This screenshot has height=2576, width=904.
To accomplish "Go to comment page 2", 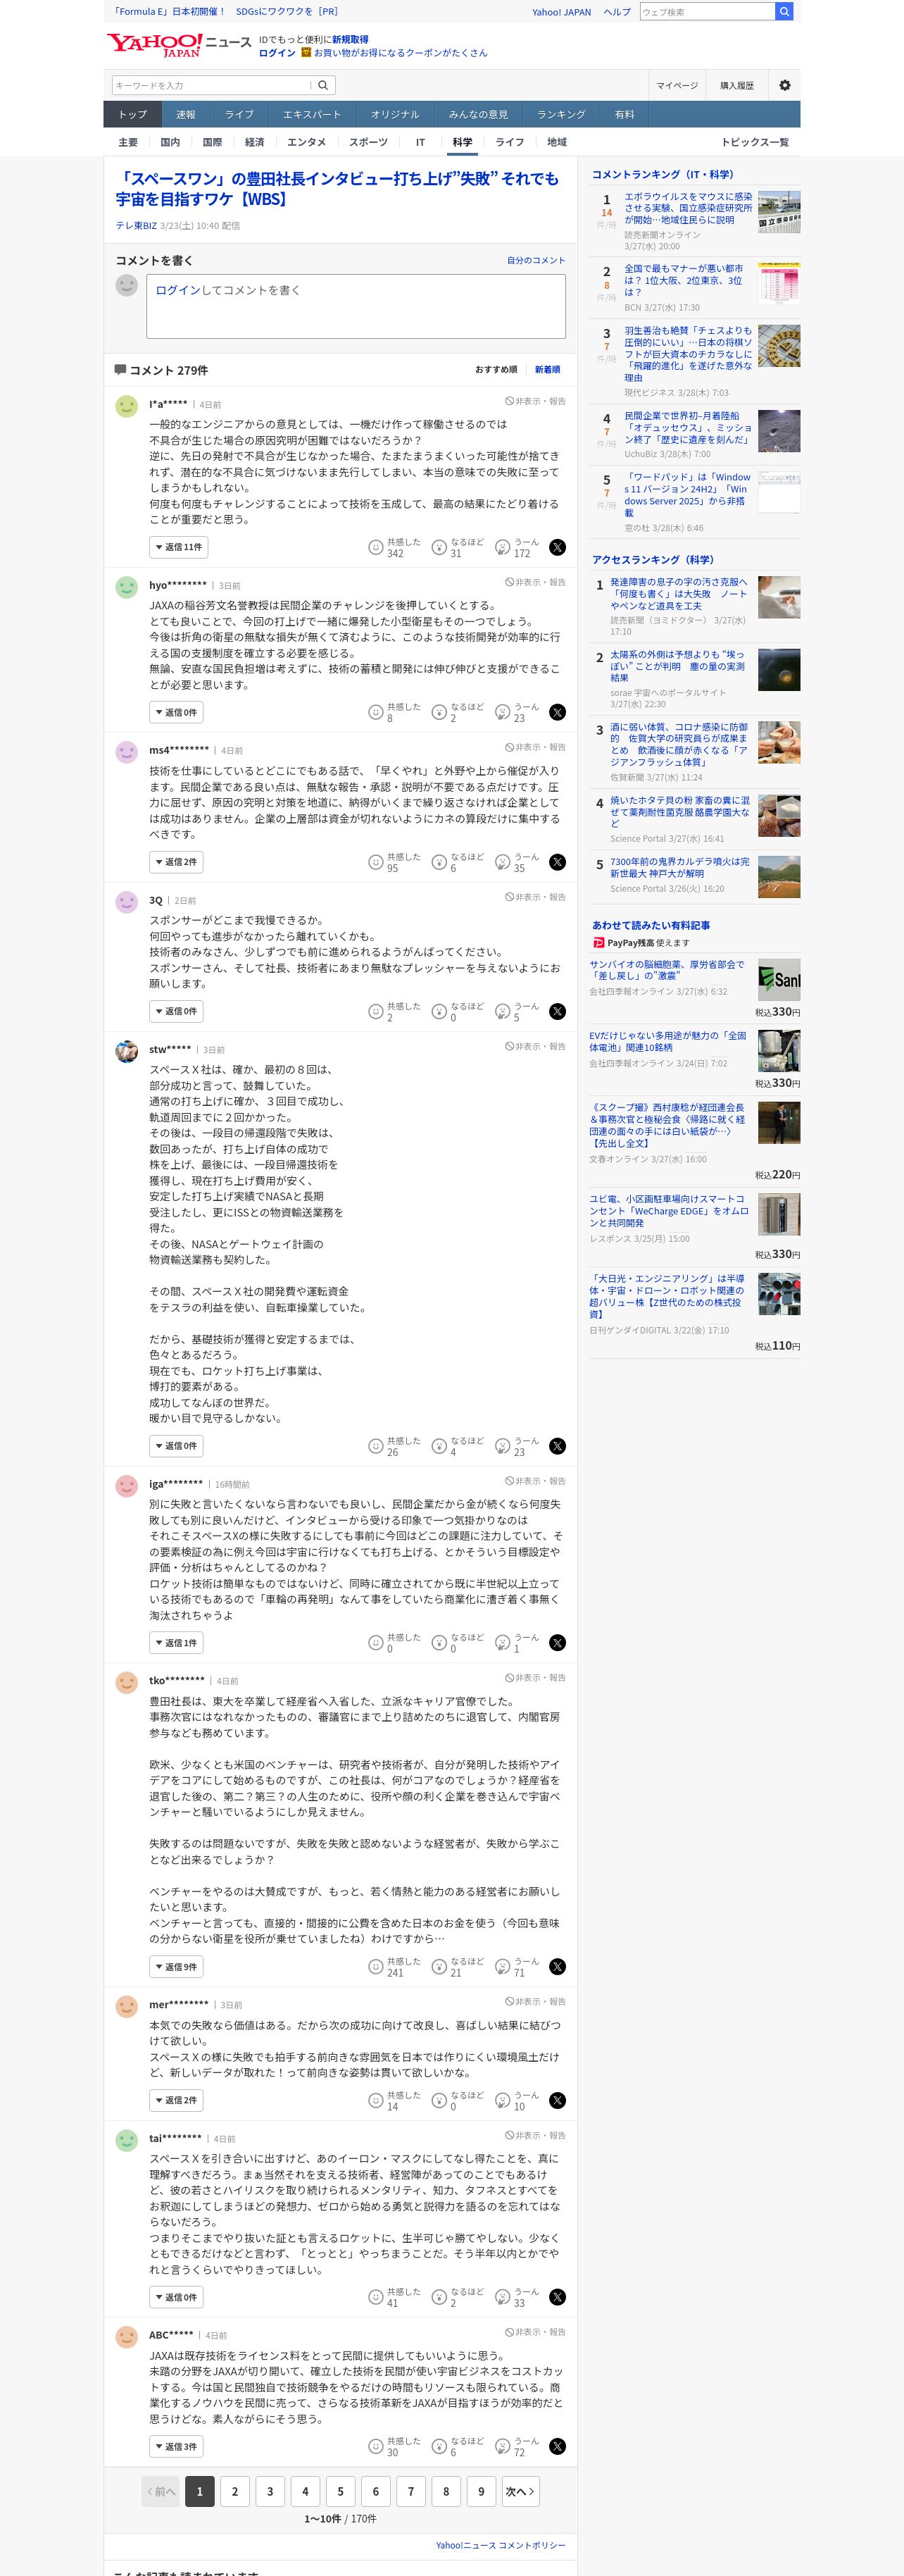I will 235,2490.
